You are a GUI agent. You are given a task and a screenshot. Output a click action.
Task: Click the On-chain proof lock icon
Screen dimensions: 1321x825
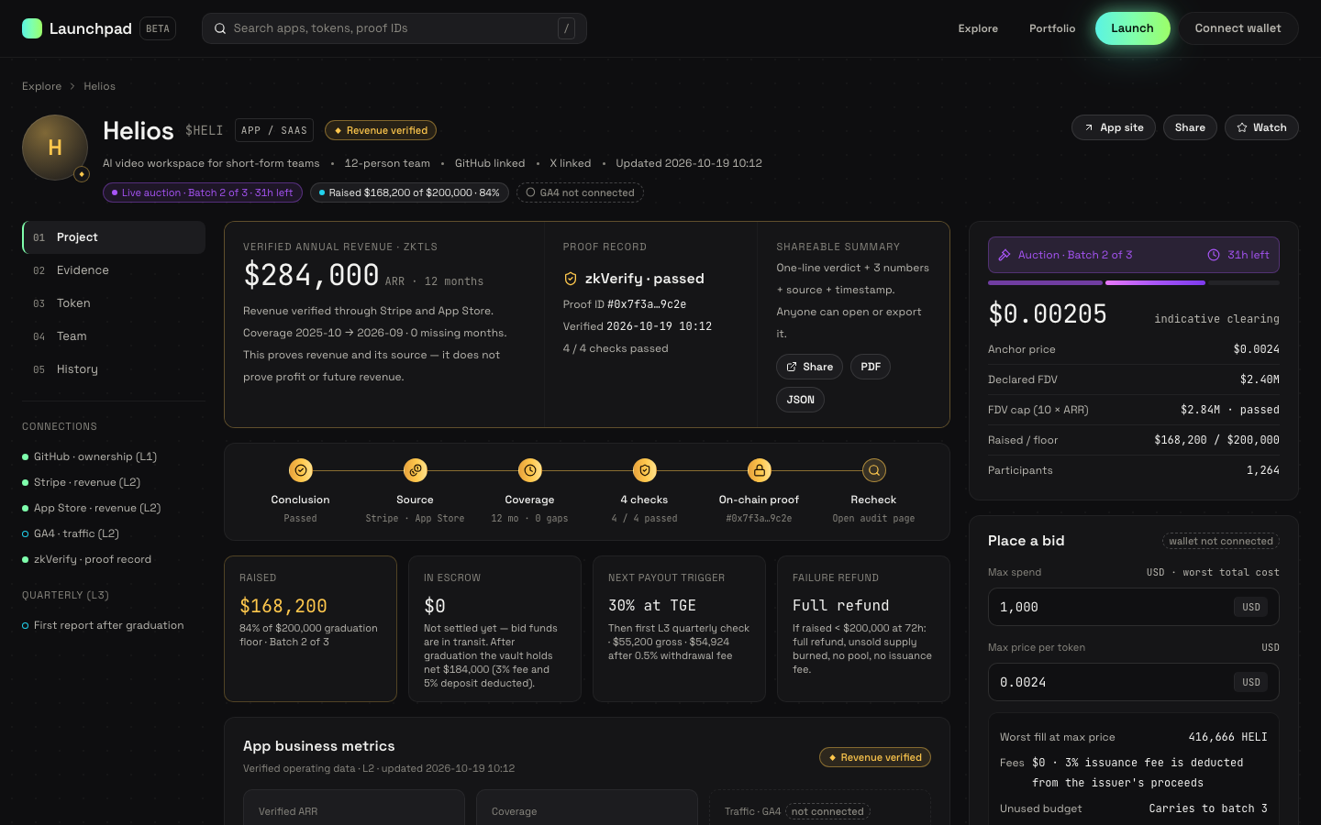point(760,470)
